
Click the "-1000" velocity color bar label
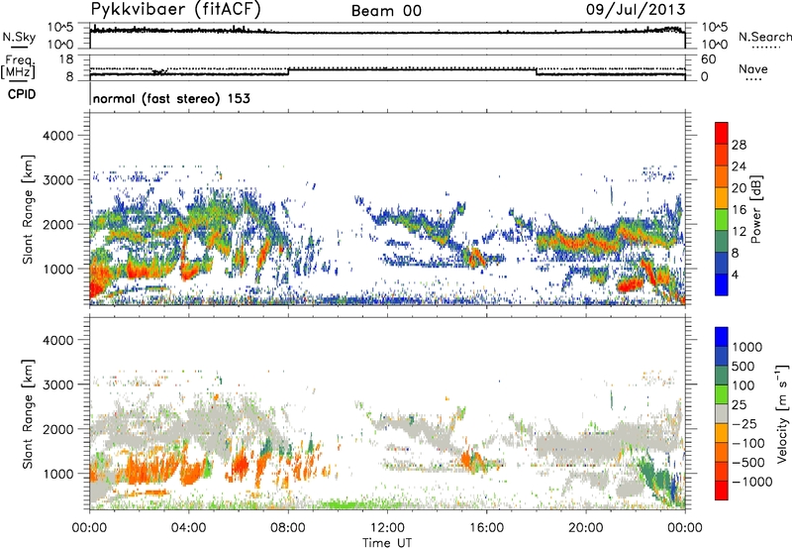point(751,482)
